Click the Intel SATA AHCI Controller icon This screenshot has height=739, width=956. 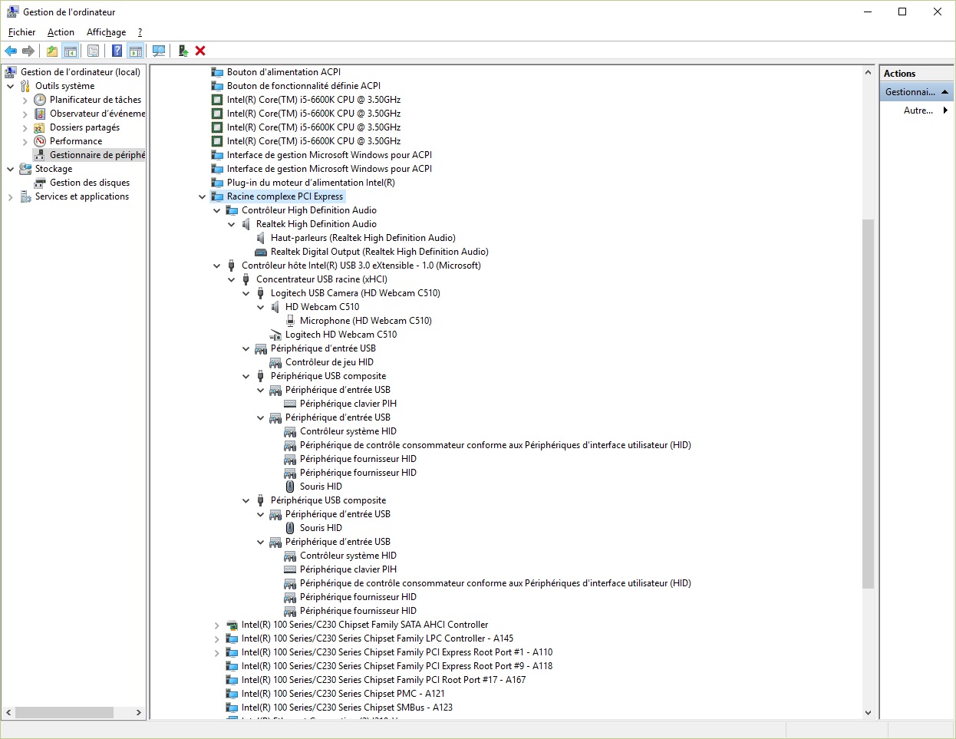232,625
